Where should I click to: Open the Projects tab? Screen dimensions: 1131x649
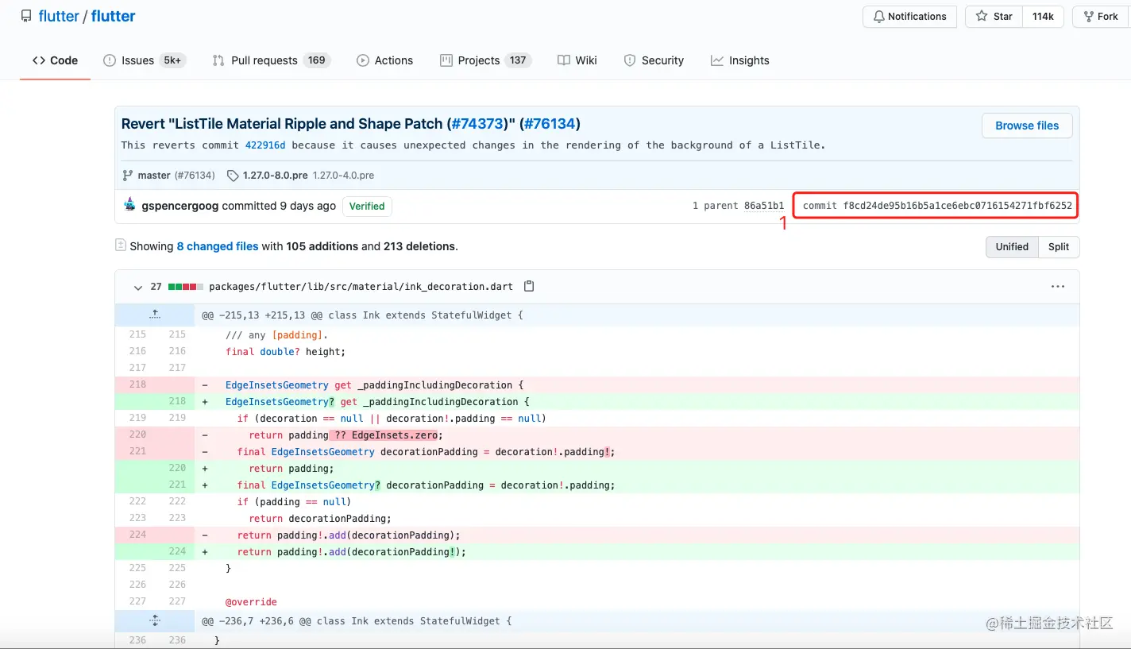[485, 60]
